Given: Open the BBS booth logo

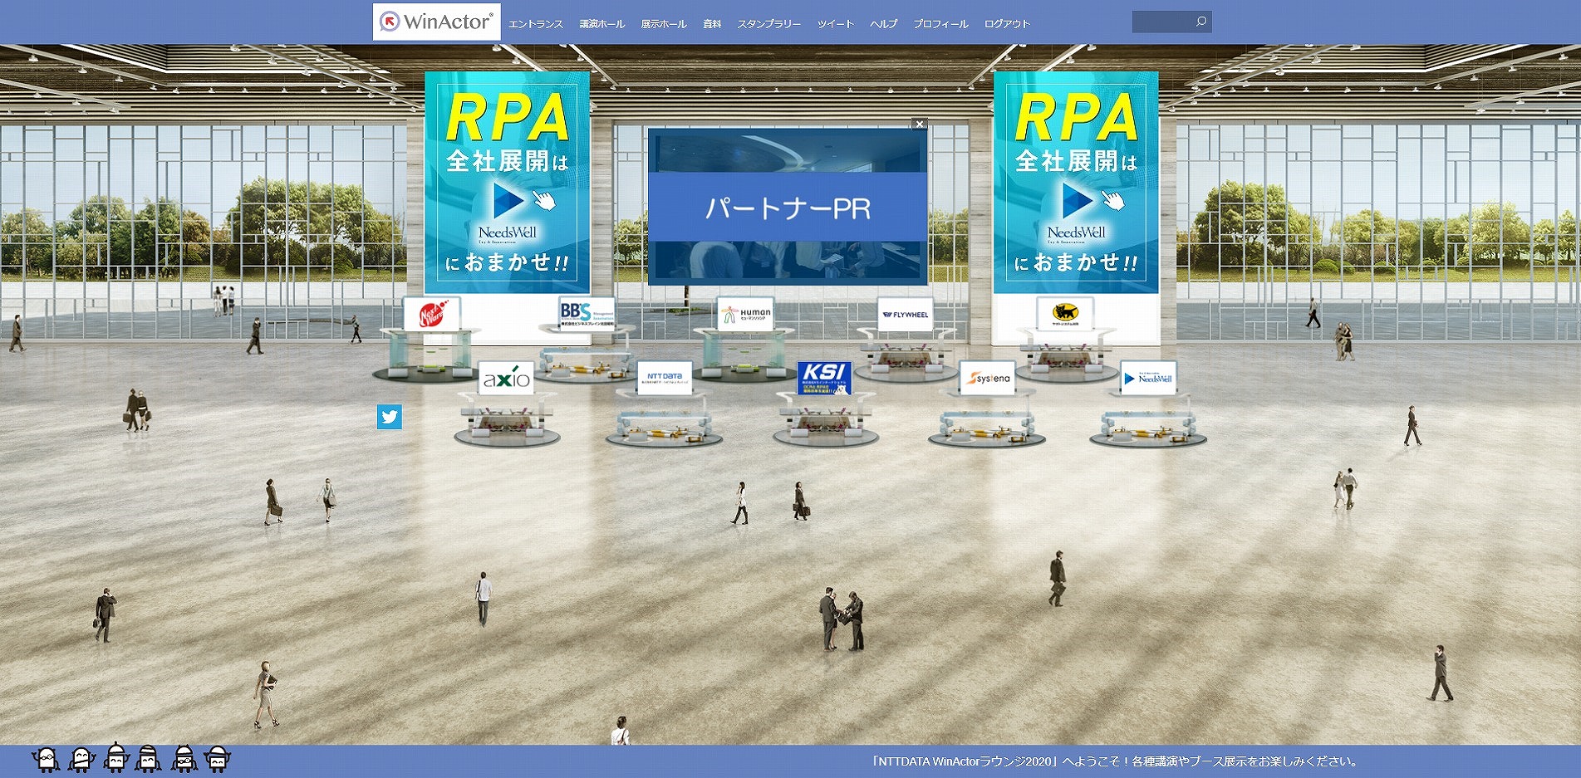Looking at the screenshot, I should click(x=587, y=314).
